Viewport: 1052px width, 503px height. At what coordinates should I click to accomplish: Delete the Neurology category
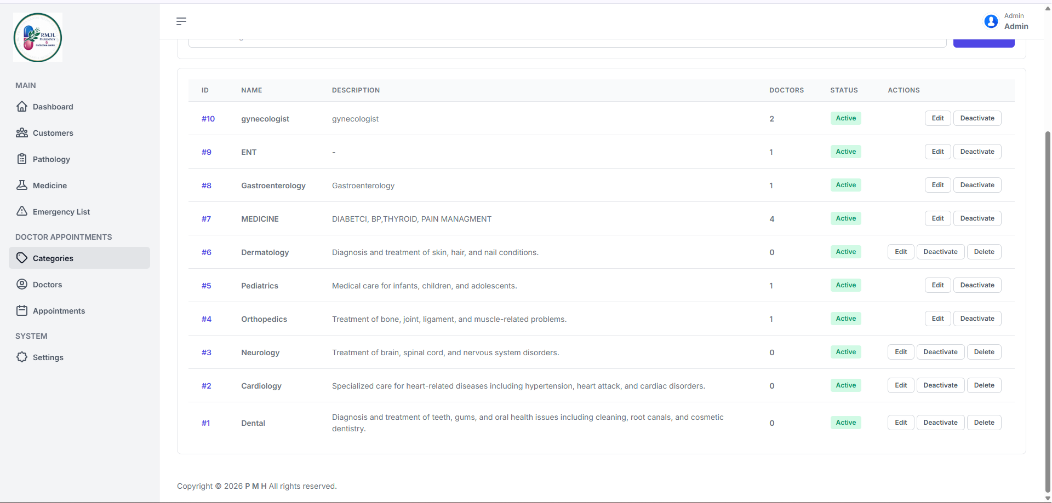984,352
